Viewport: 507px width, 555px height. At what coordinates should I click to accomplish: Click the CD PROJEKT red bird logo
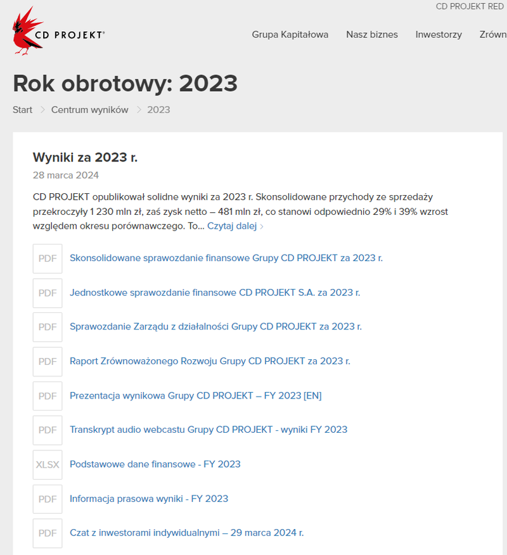[27, 32]
